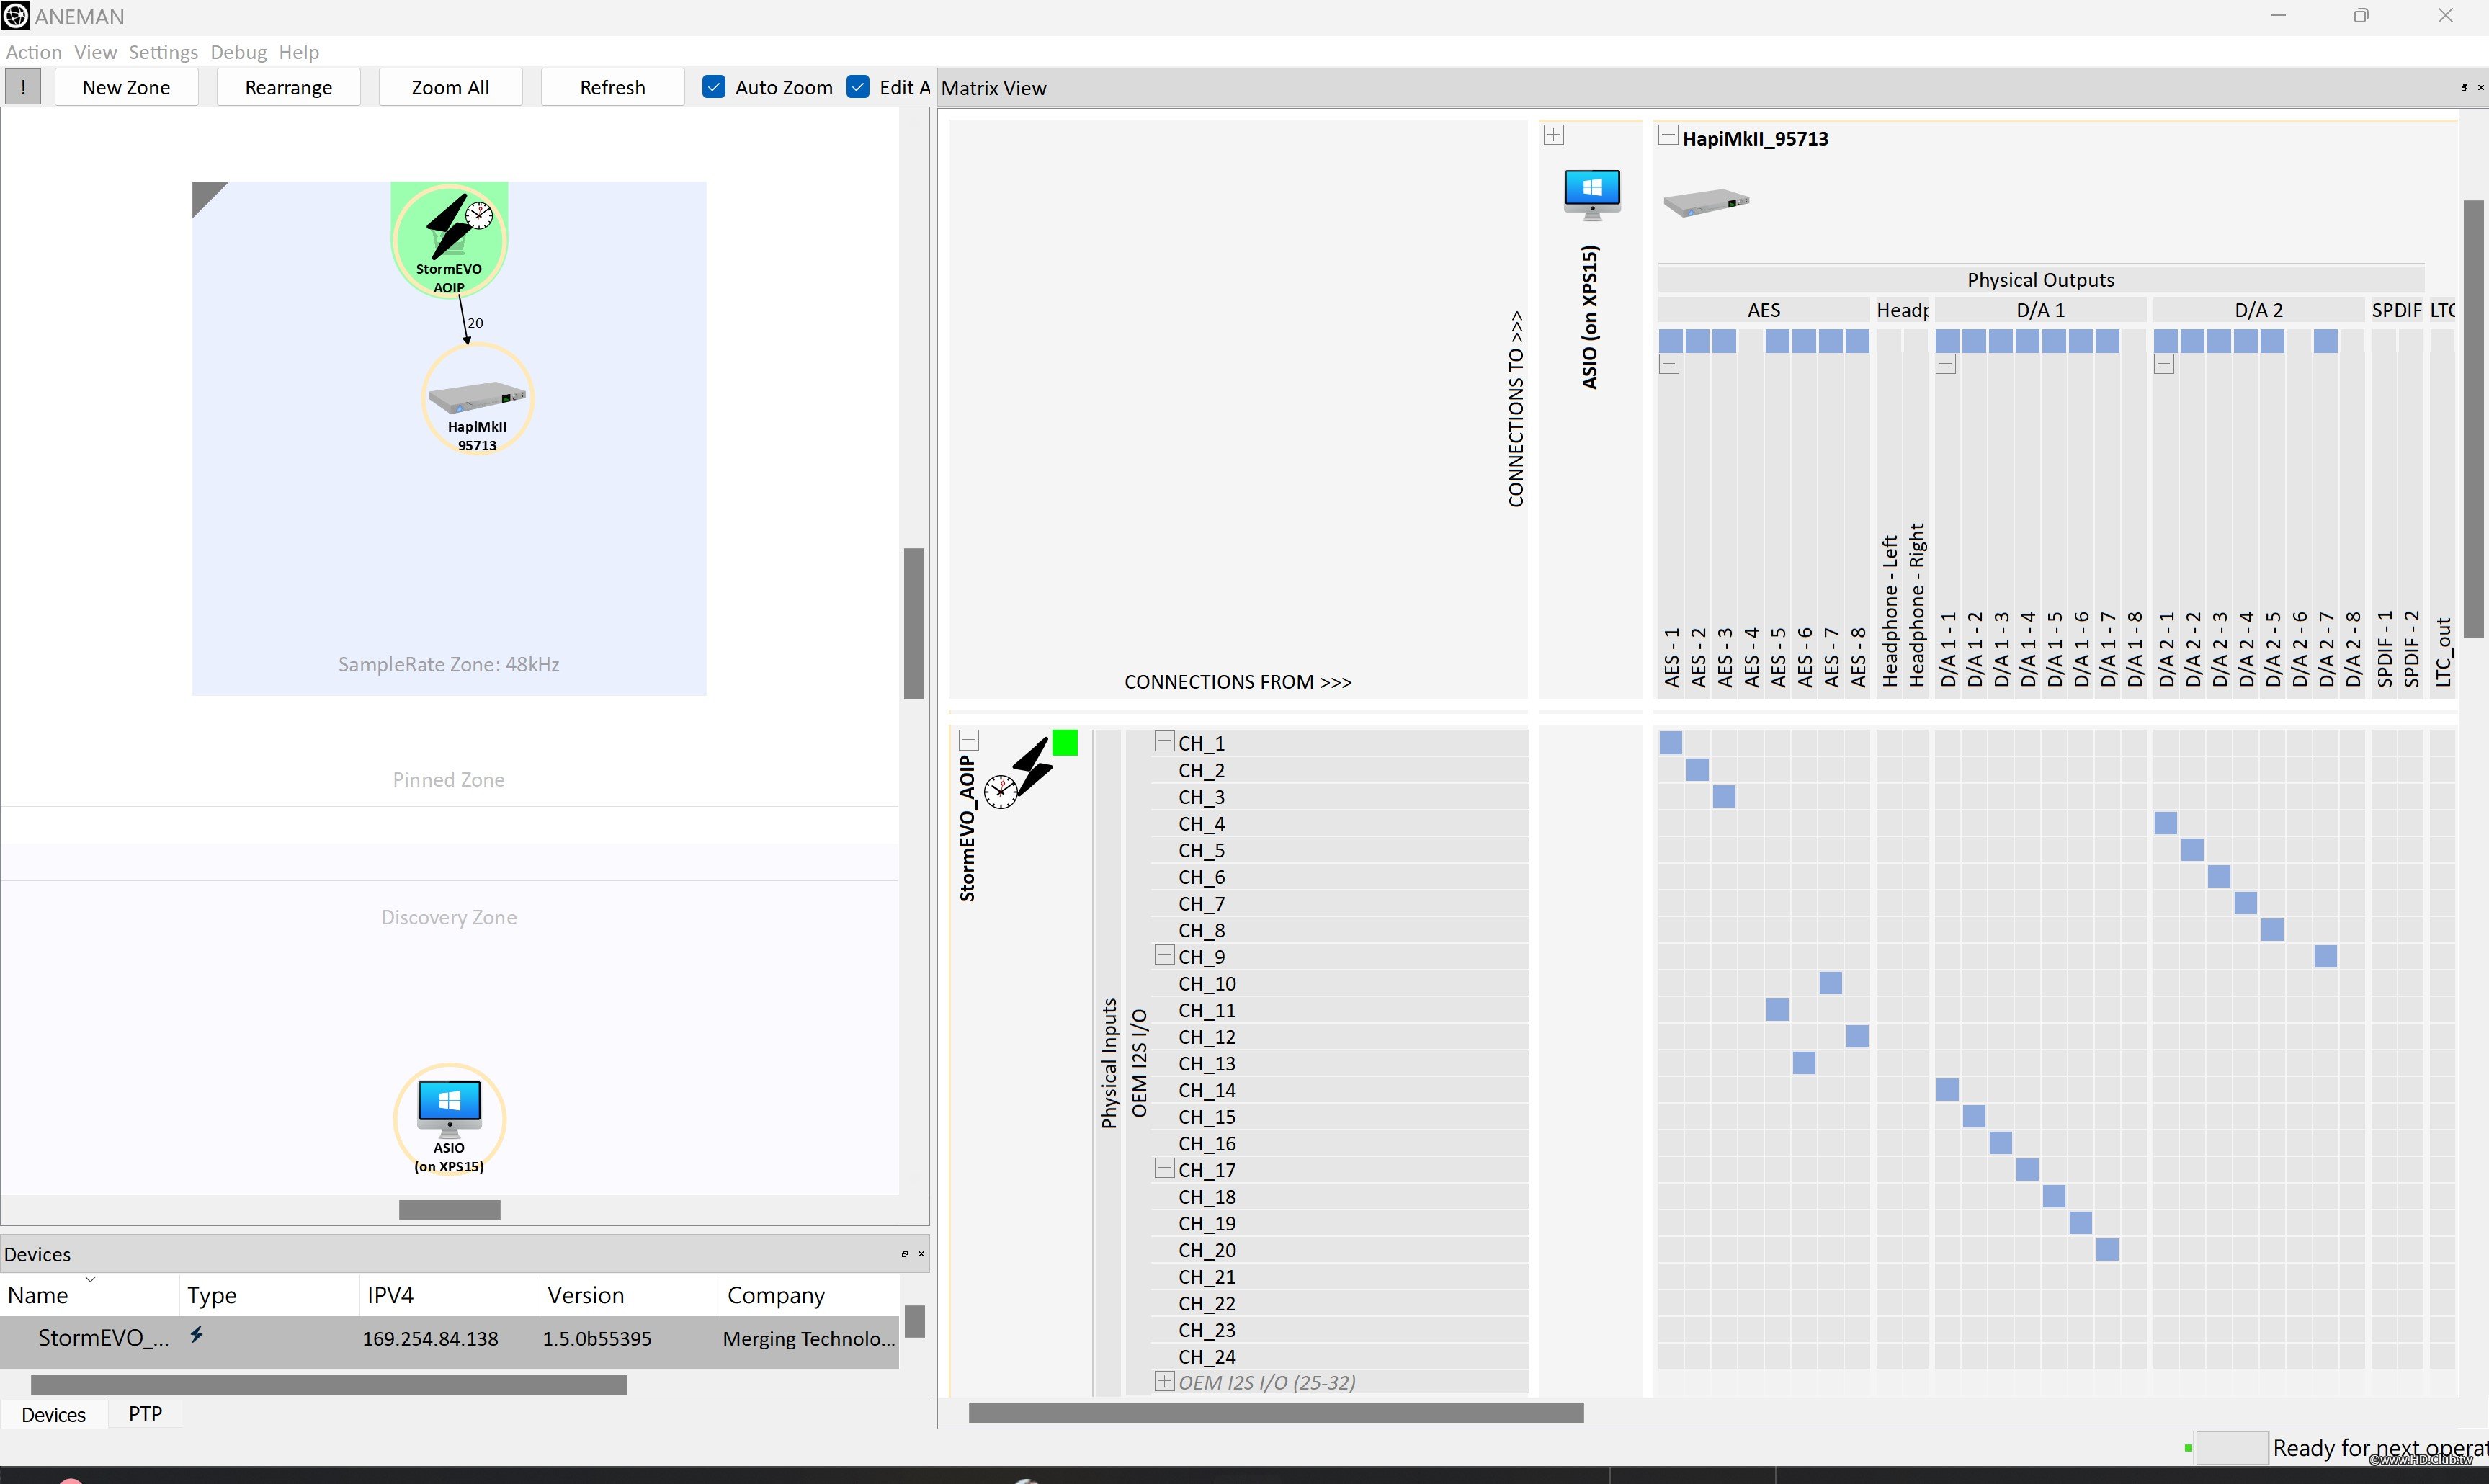Select the HapiMkII 95713 device node
Screen dimensions: 2489x1484
(x=477, y=400)
